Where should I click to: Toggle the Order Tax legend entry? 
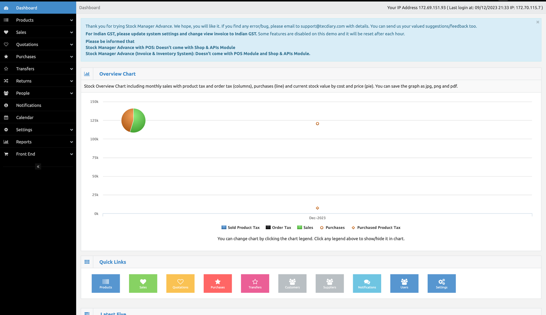pyautogui.click(x=281, y=227)
